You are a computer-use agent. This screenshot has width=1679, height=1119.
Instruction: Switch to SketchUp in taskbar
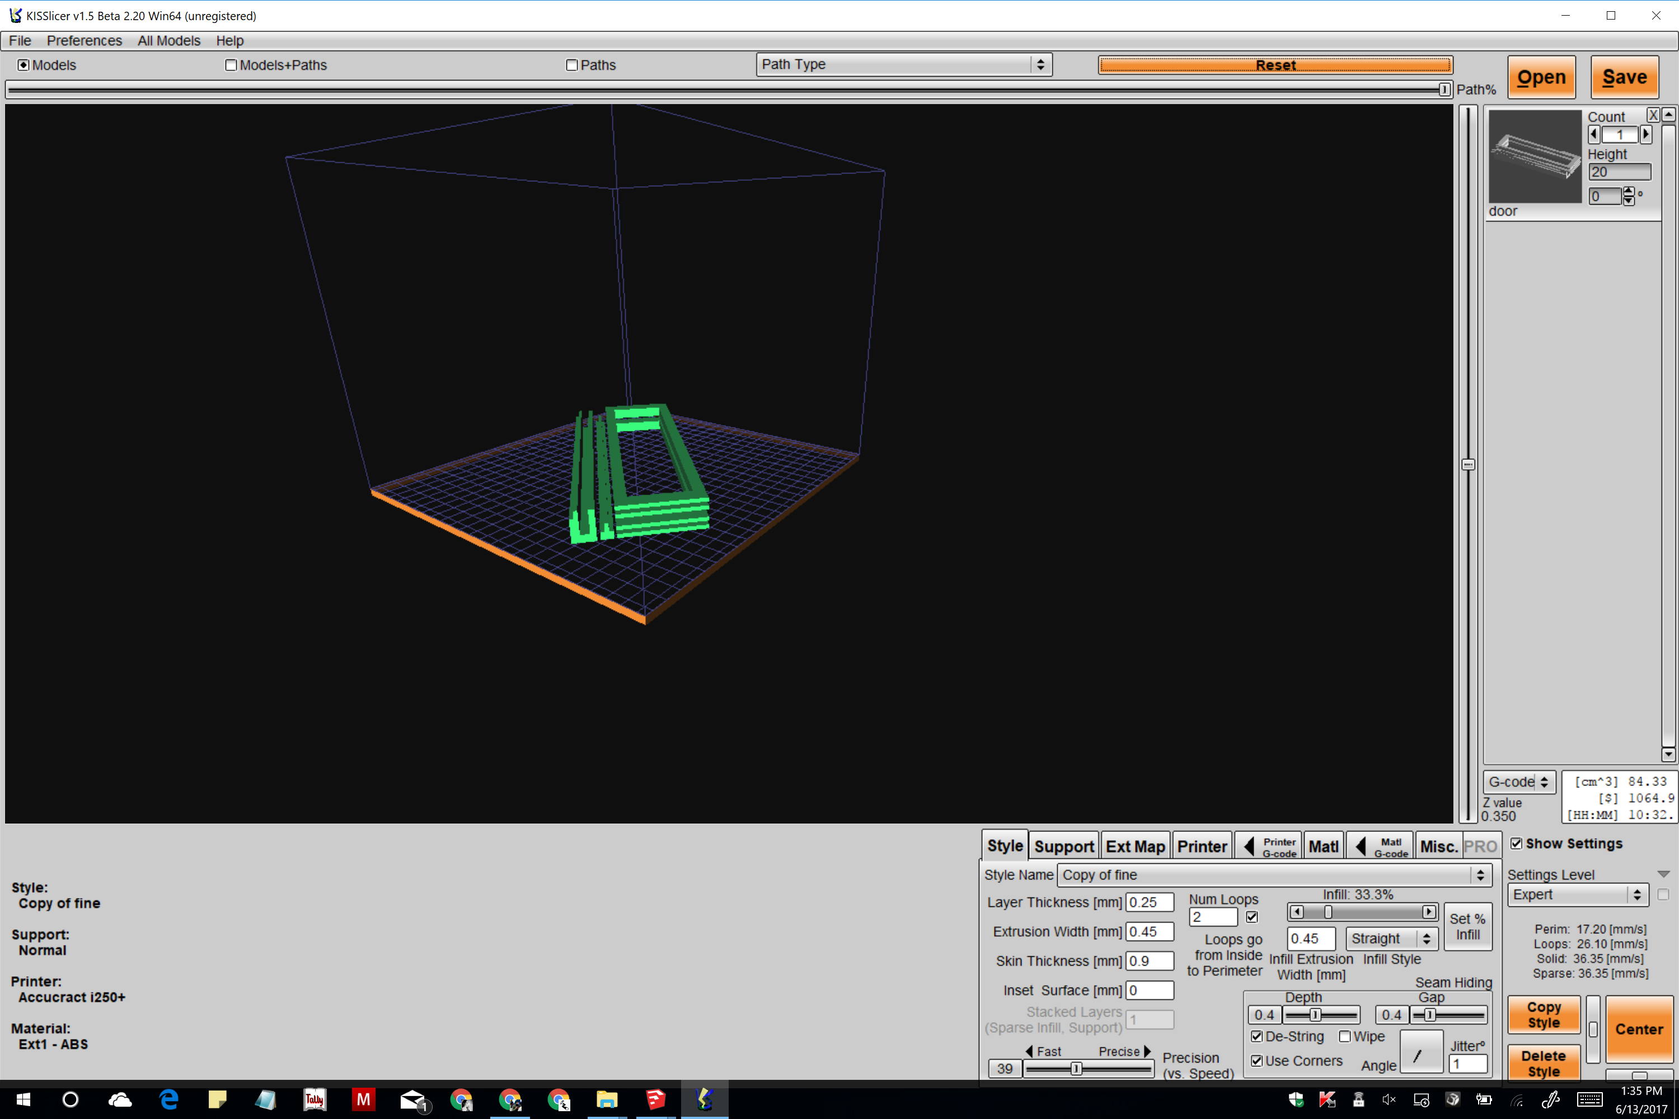655,1100
